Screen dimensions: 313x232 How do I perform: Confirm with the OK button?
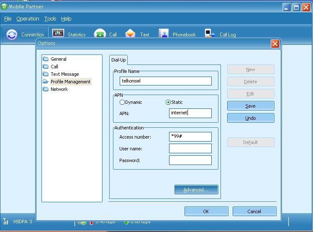[206, 211]
